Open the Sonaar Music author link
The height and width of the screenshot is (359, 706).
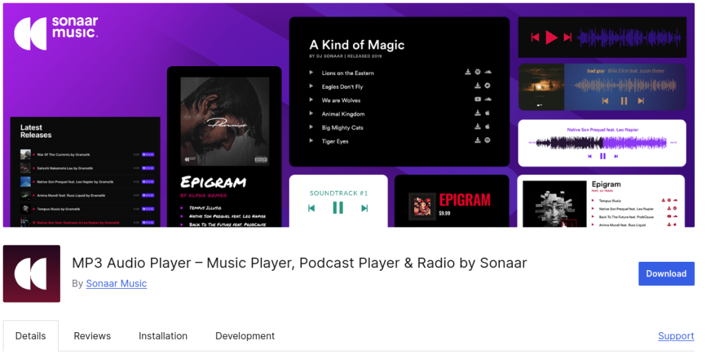[x=116, y=283]
